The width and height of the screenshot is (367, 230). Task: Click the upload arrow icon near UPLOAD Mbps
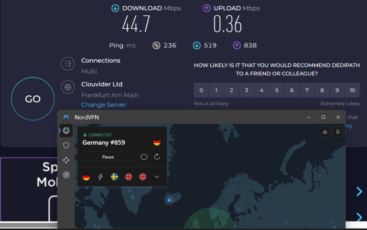tap(206, 8)
